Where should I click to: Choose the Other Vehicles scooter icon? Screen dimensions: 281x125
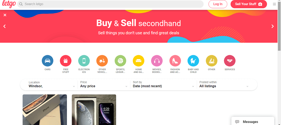(102, 61)
